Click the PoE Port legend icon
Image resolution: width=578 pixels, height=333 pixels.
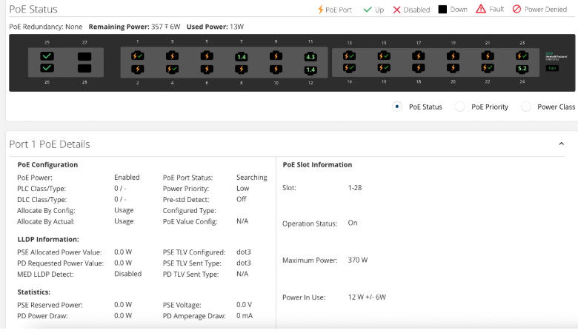320,10
